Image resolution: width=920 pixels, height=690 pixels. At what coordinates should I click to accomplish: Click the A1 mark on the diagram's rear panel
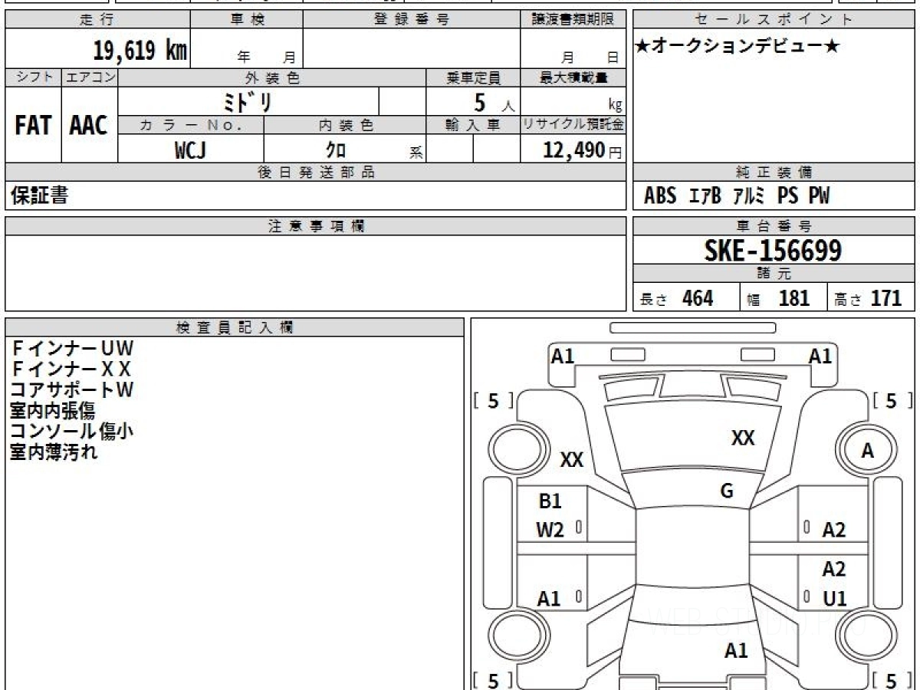736,651
